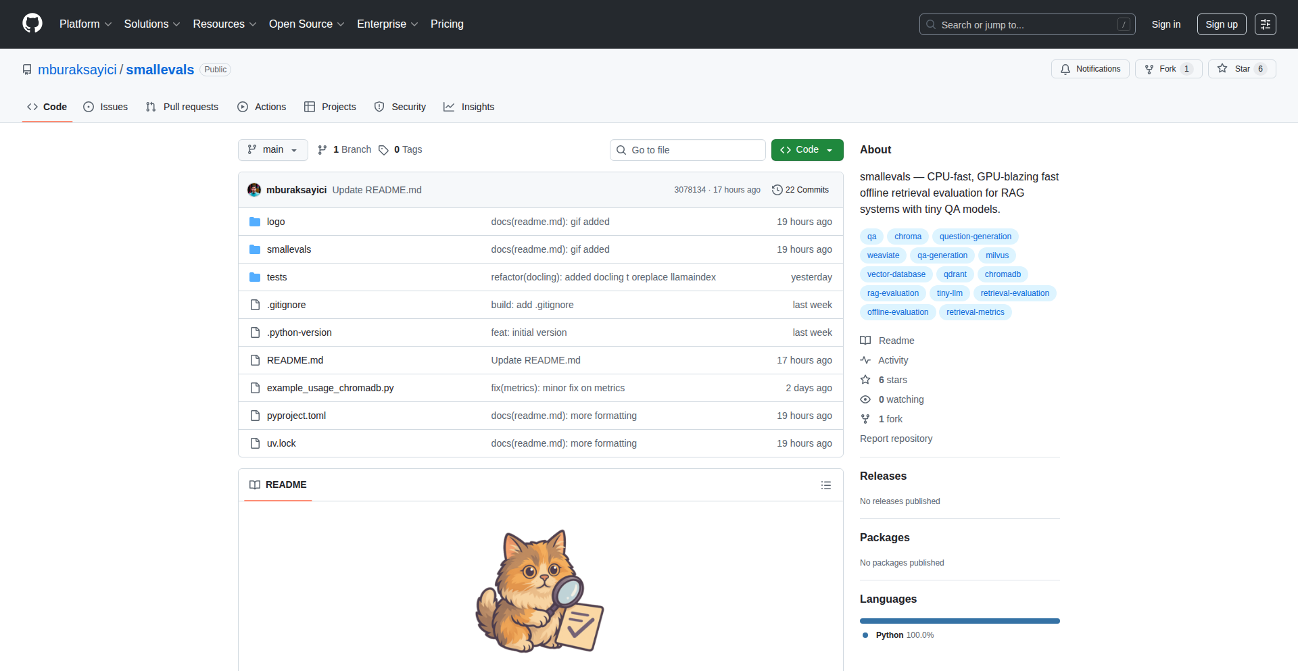Image resolution: width=1298 pixels, height=671 pixels.
Task: Switch to the Issues tab
Action: [105, 107]
